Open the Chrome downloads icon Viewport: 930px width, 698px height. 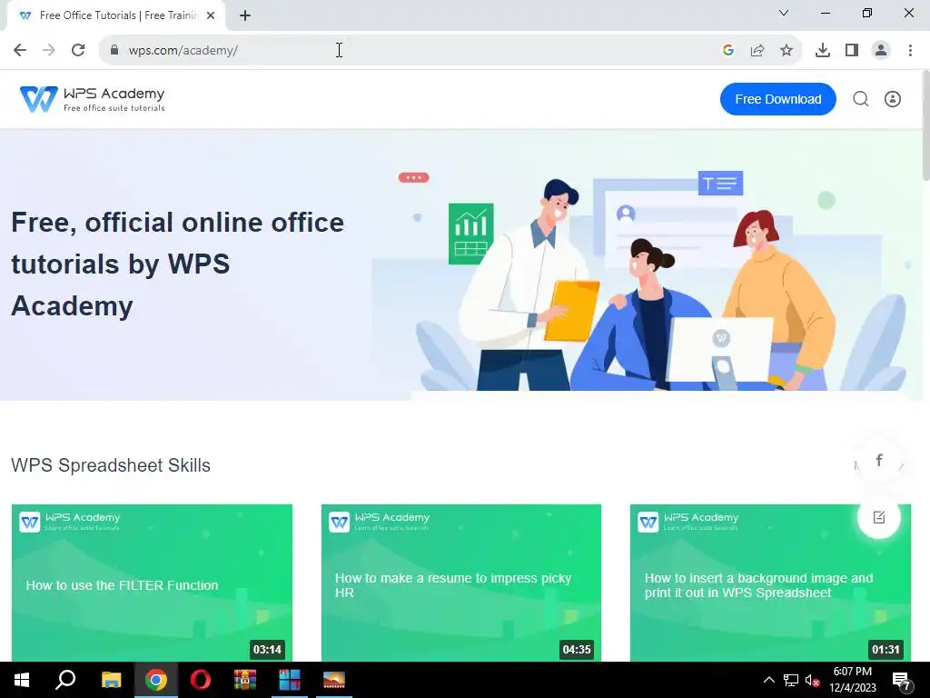coord(823,51)
